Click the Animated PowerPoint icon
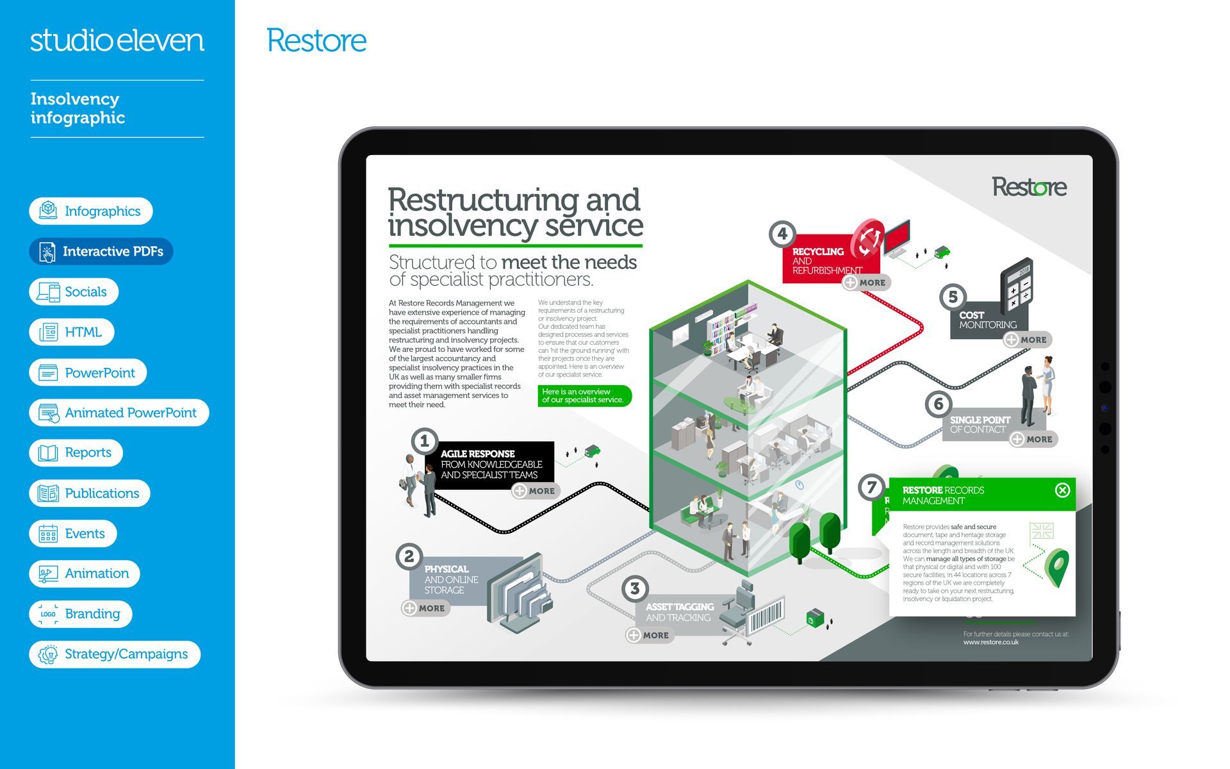1230x769 pixels. click(48, 413)
